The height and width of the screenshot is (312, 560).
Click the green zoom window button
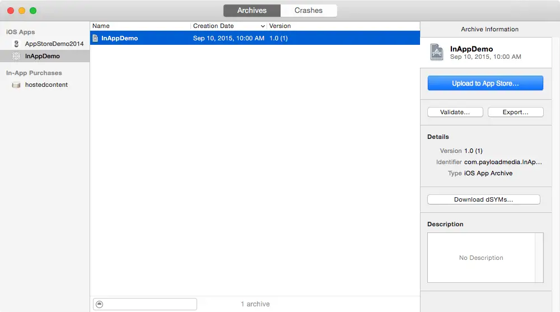click(33, 11)
